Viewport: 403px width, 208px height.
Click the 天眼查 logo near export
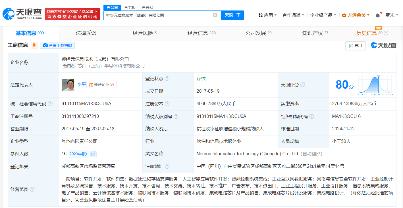(383, 45)
